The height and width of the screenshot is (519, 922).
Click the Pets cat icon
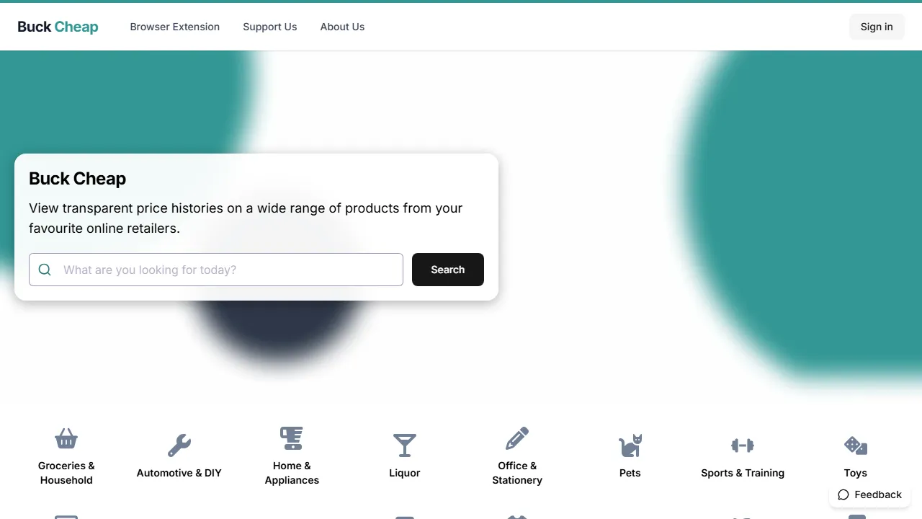click(x=630, y=445)
